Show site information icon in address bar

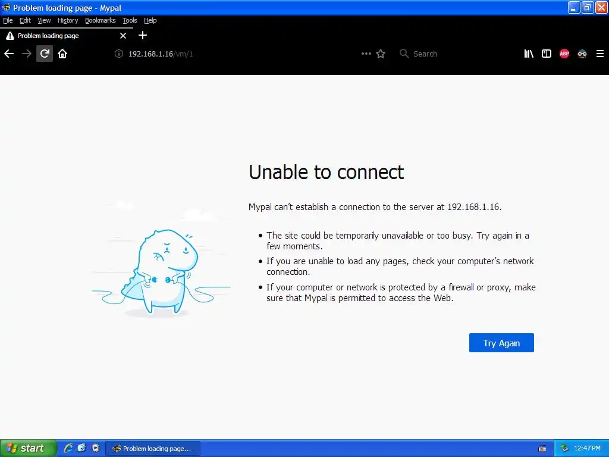pos(119,54)
